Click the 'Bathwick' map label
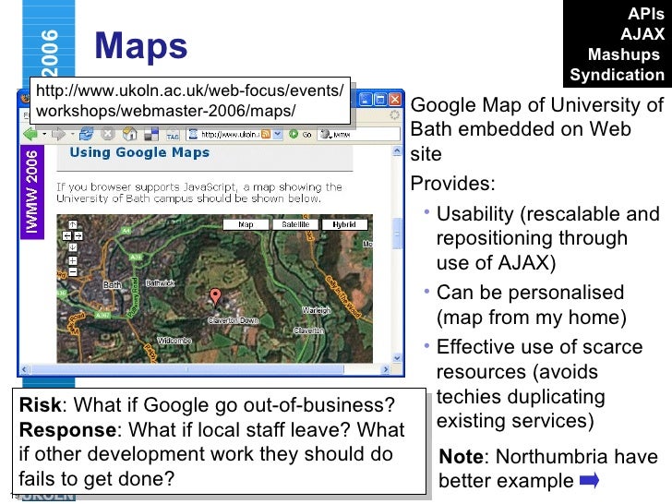The width and height of the screenshot is (672, 504). click(x=160, y=282)
